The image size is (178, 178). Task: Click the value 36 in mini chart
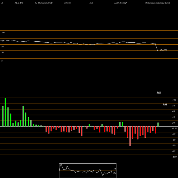(115, 173)
